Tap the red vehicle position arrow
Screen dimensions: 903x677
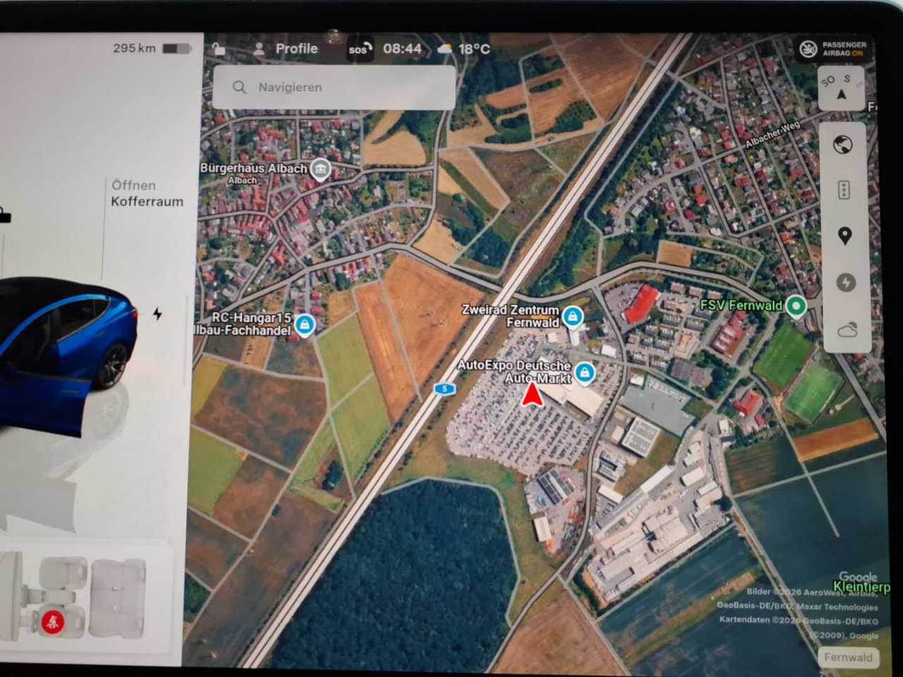click(x=532, y=394)
